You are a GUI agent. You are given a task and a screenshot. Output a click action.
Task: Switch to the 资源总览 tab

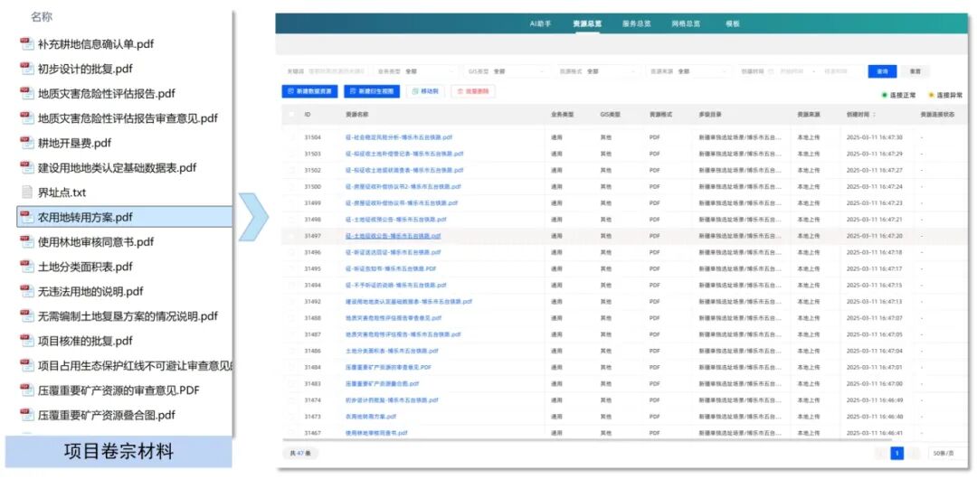(588, 23)
